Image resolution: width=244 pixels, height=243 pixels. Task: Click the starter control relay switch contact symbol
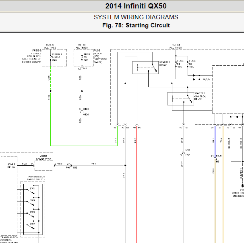190,99
